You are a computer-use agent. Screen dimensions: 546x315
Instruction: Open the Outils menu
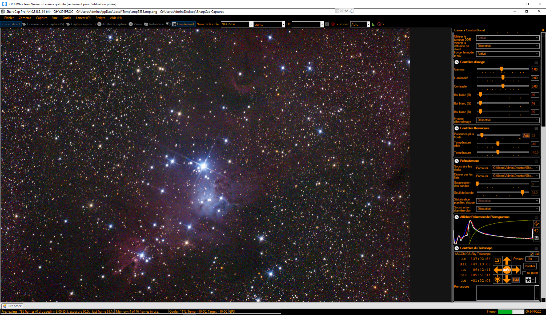pyautogui.click(x=67, y=18)
